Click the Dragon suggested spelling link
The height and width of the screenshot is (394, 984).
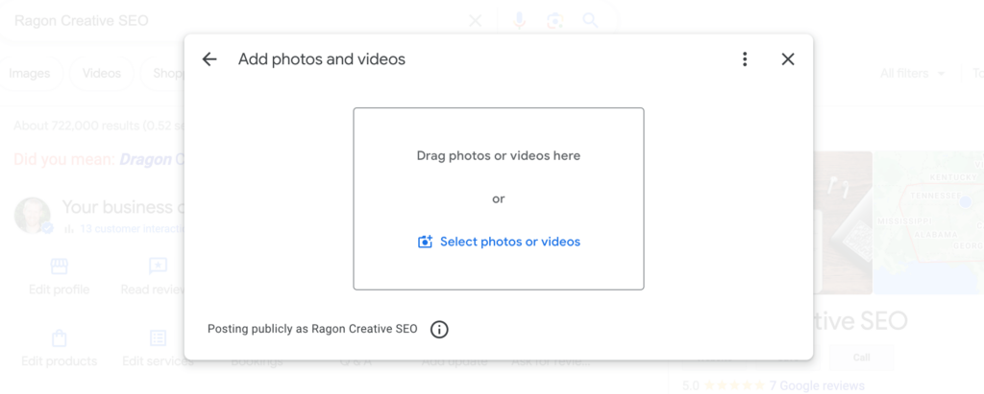tap(146, 159)
